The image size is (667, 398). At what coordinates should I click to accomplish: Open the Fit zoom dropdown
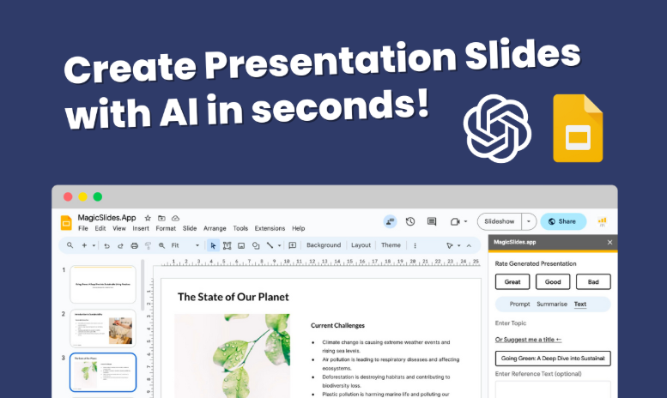[185, 245]
